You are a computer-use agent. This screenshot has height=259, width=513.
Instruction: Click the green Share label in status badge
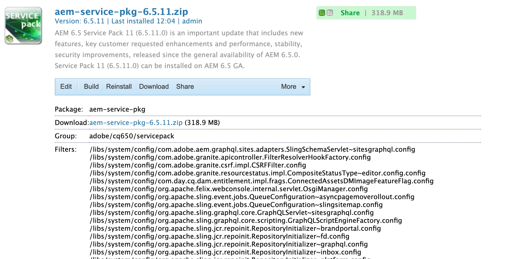[350, 13]
